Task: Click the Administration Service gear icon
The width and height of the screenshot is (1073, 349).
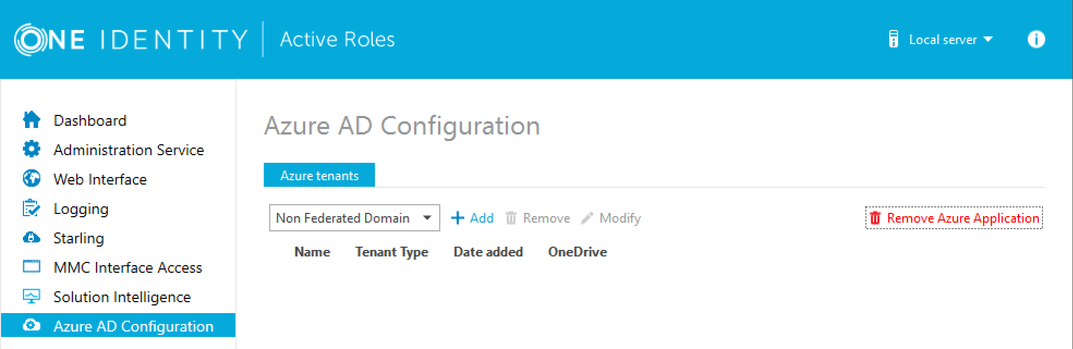Action: point(32,149)
